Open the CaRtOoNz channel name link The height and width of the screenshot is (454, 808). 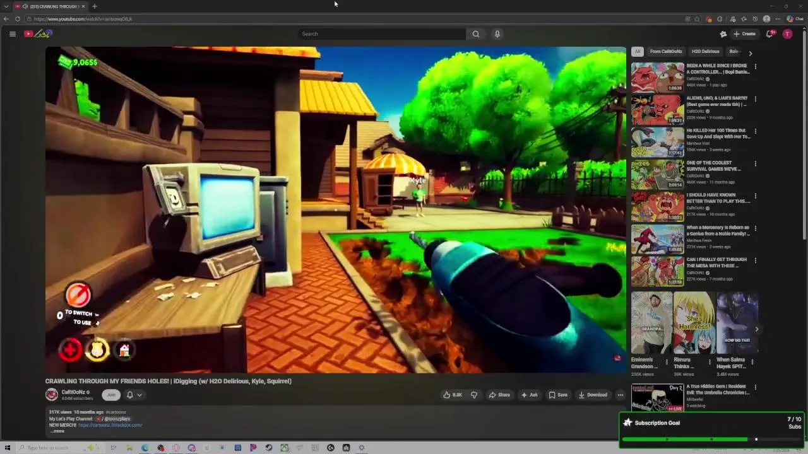tap(73, 392)
